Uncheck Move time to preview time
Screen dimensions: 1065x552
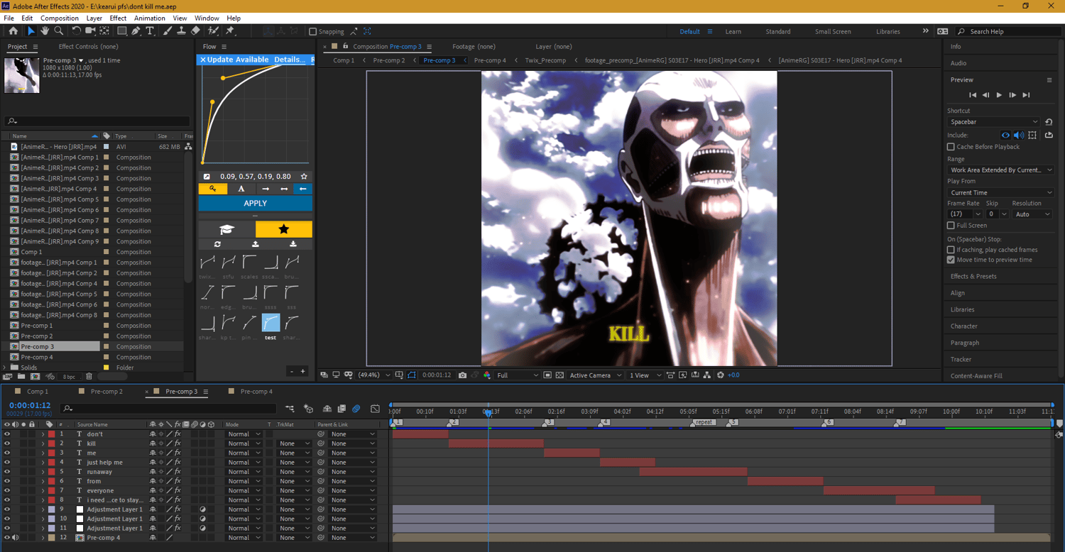click(x=951, y=260)
